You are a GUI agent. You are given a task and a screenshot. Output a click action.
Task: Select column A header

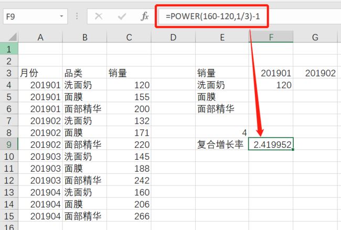(40, 37)
